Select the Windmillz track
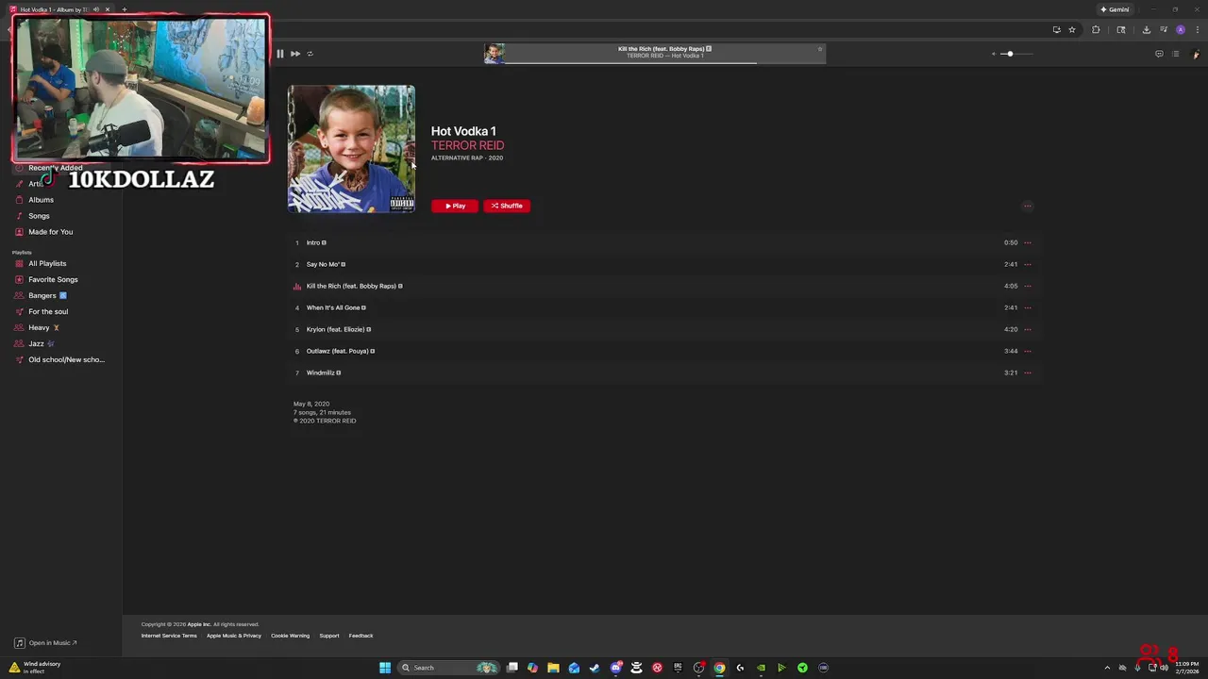1208x679 pixels. tap(664, 373)
